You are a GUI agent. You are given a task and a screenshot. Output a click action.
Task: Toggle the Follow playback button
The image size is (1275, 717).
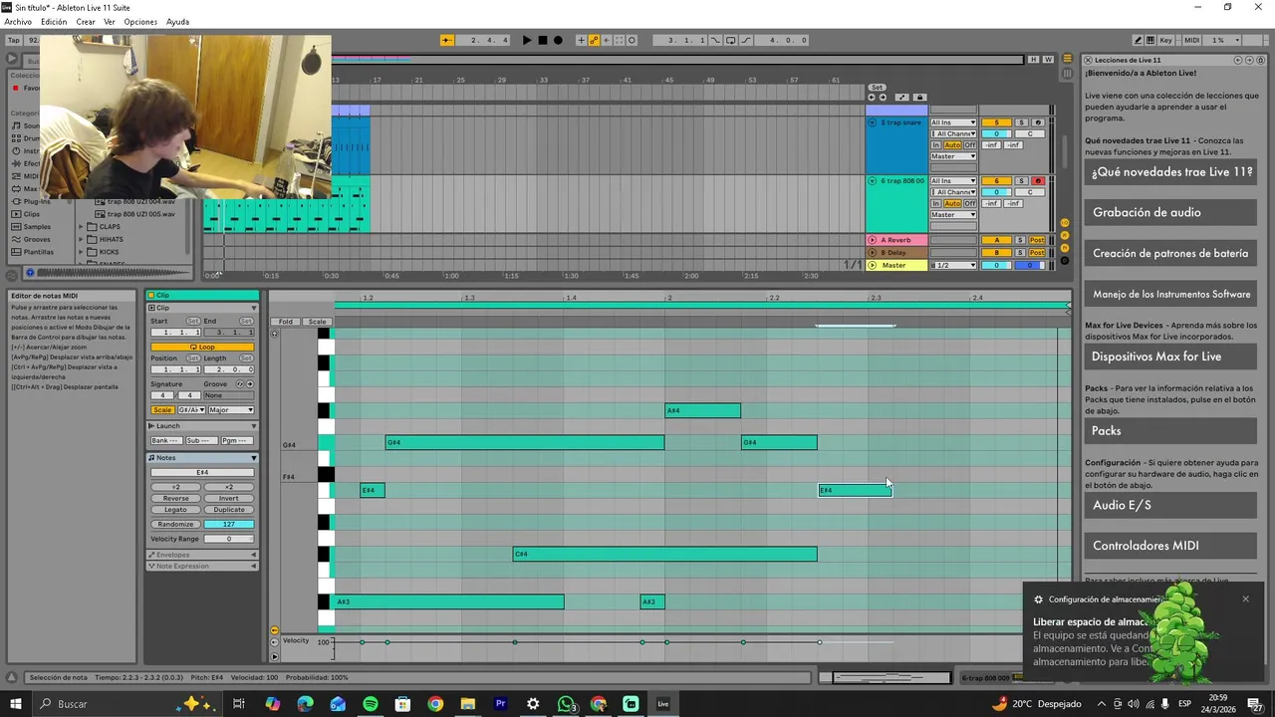pyautogui.click(x=447, y=40)
